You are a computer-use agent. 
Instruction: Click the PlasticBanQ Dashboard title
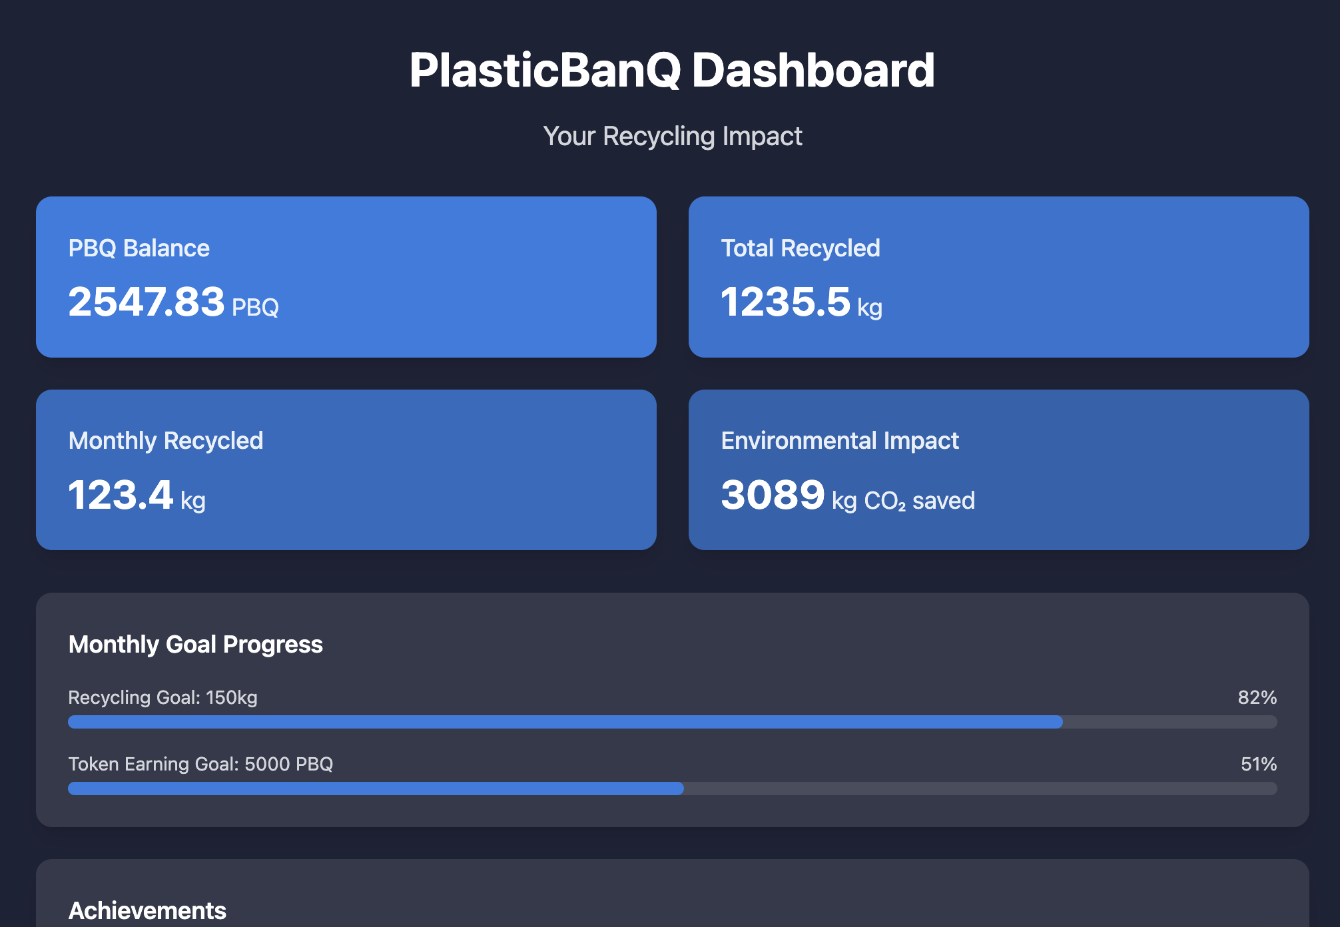click(672, 71)
